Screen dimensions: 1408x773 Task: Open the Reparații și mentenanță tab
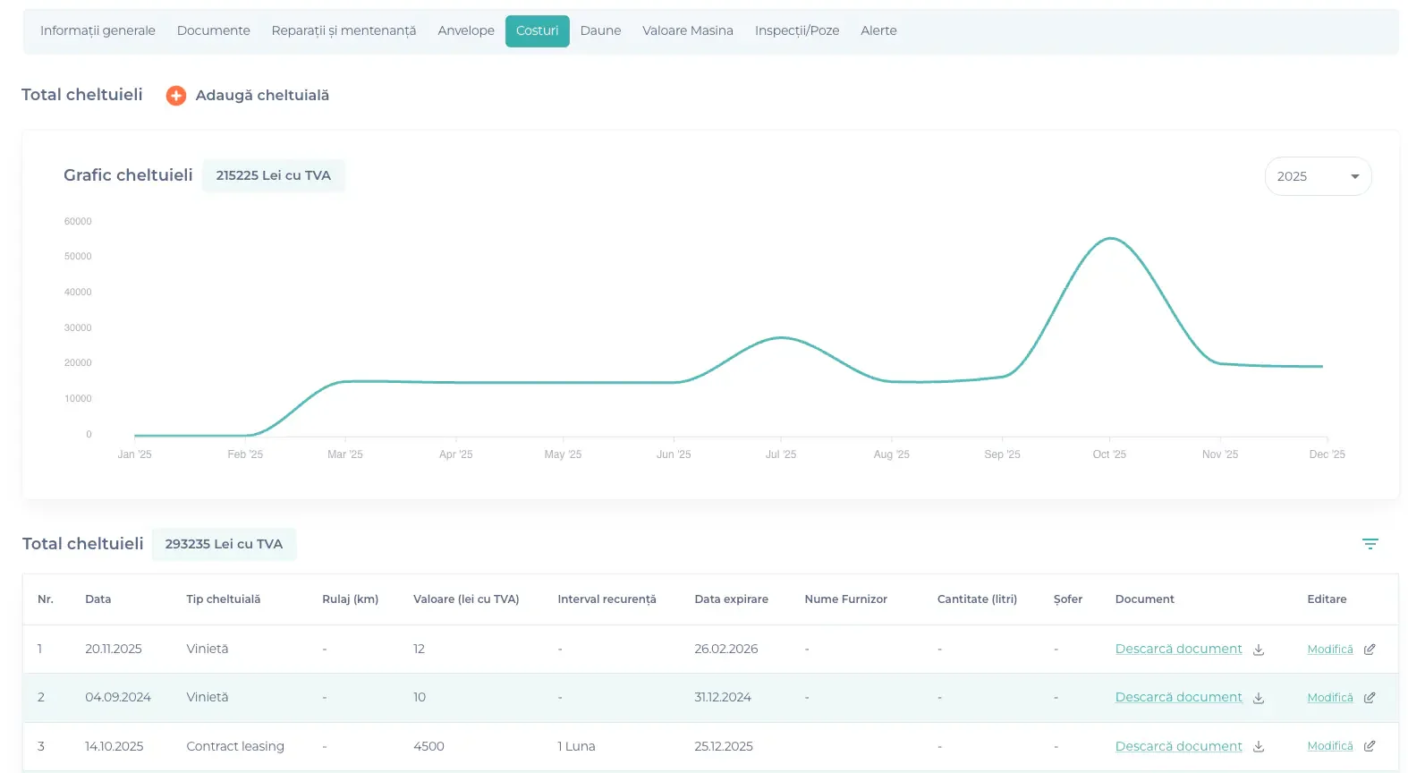coord(344,30)
